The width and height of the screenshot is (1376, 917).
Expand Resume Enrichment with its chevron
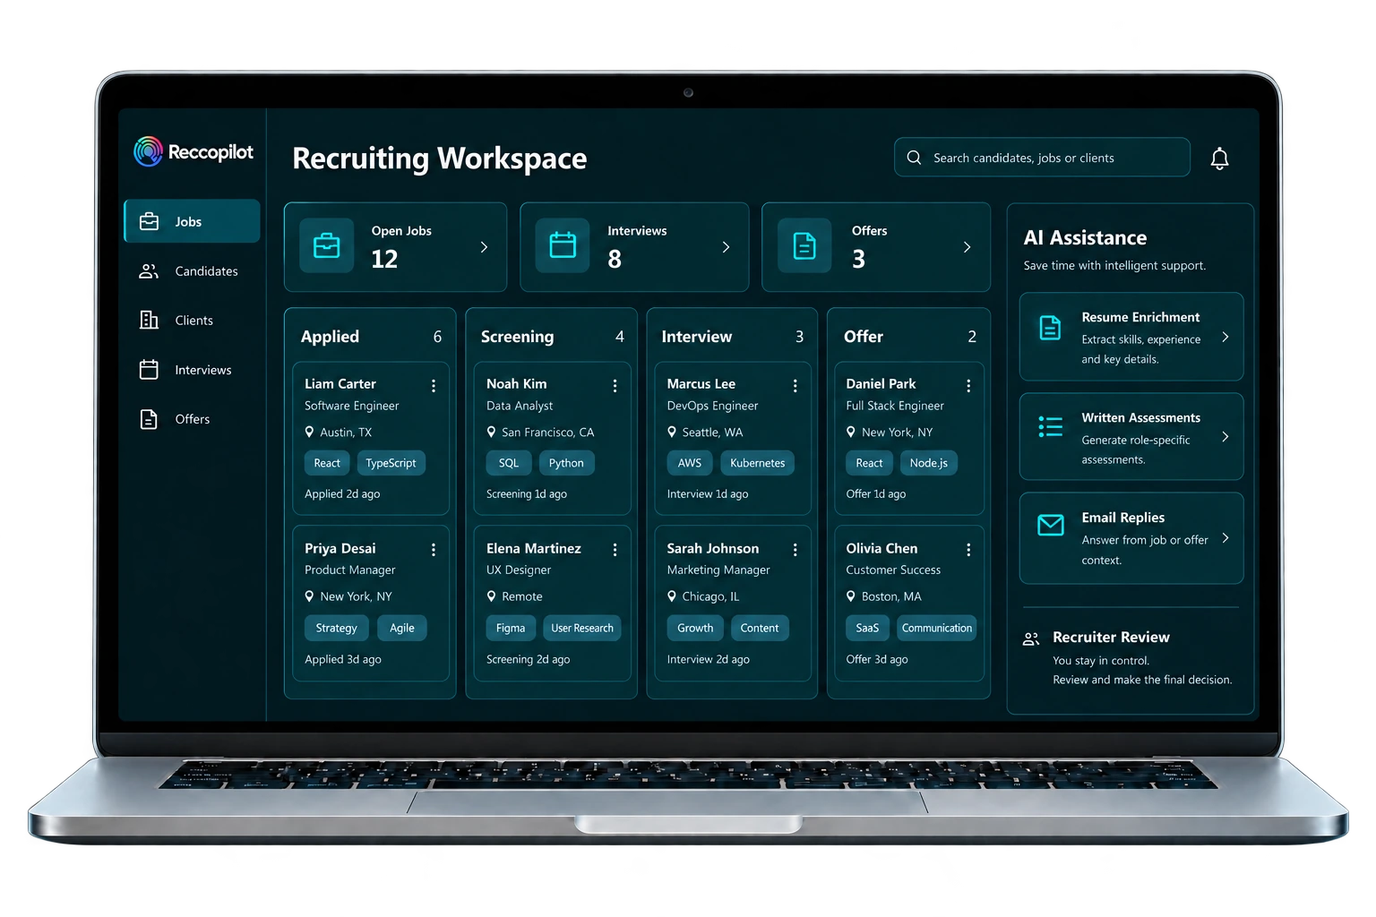pos(1225,338)
